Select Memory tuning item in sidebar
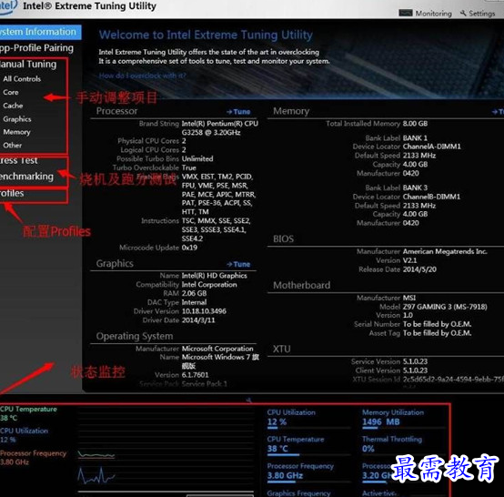Viewport: 504px width, 497px height. (16, 132)
